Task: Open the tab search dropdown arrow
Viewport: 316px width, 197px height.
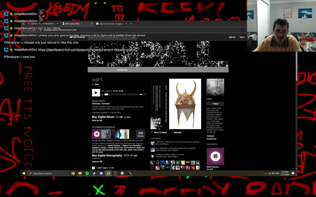Action: click(x=23, y=24)
